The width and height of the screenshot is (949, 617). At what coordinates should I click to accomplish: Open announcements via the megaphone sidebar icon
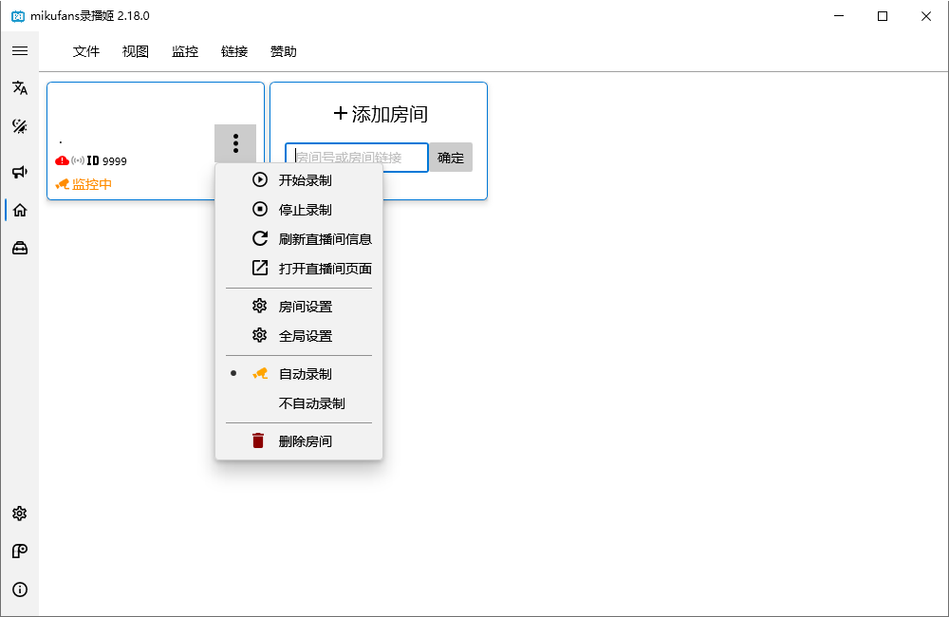pyautogui.click(x=20, y=173)
